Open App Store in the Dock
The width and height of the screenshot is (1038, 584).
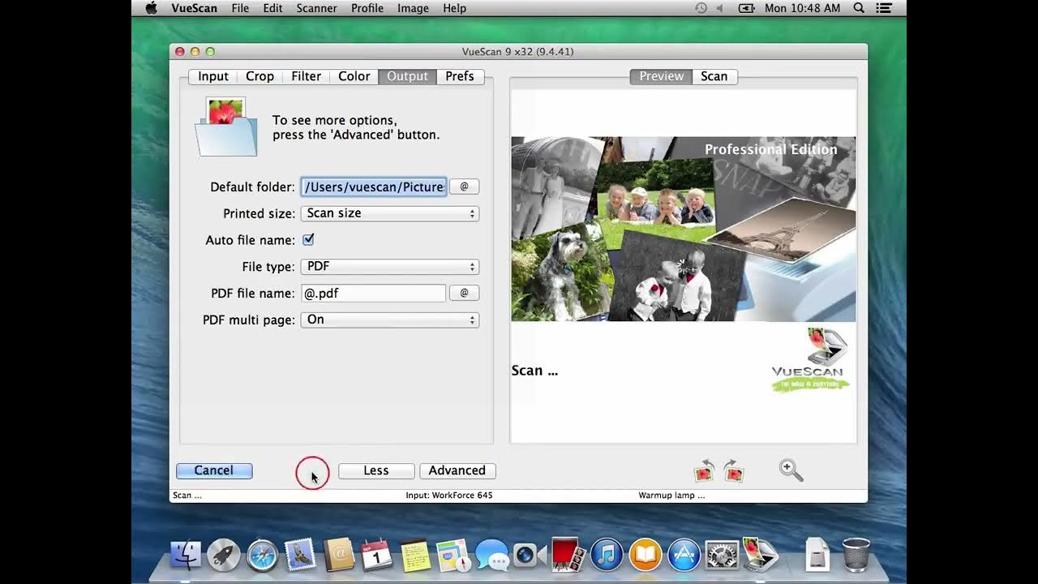coord(683,555)
